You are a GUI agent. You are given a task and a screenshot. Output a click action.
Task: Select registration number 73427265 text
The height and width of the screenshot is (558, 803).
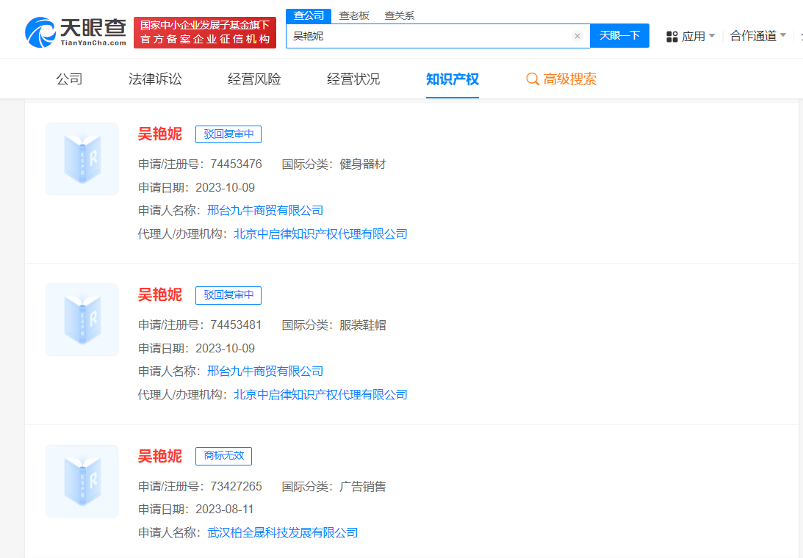pyautogui.click(x=236, y=486)
